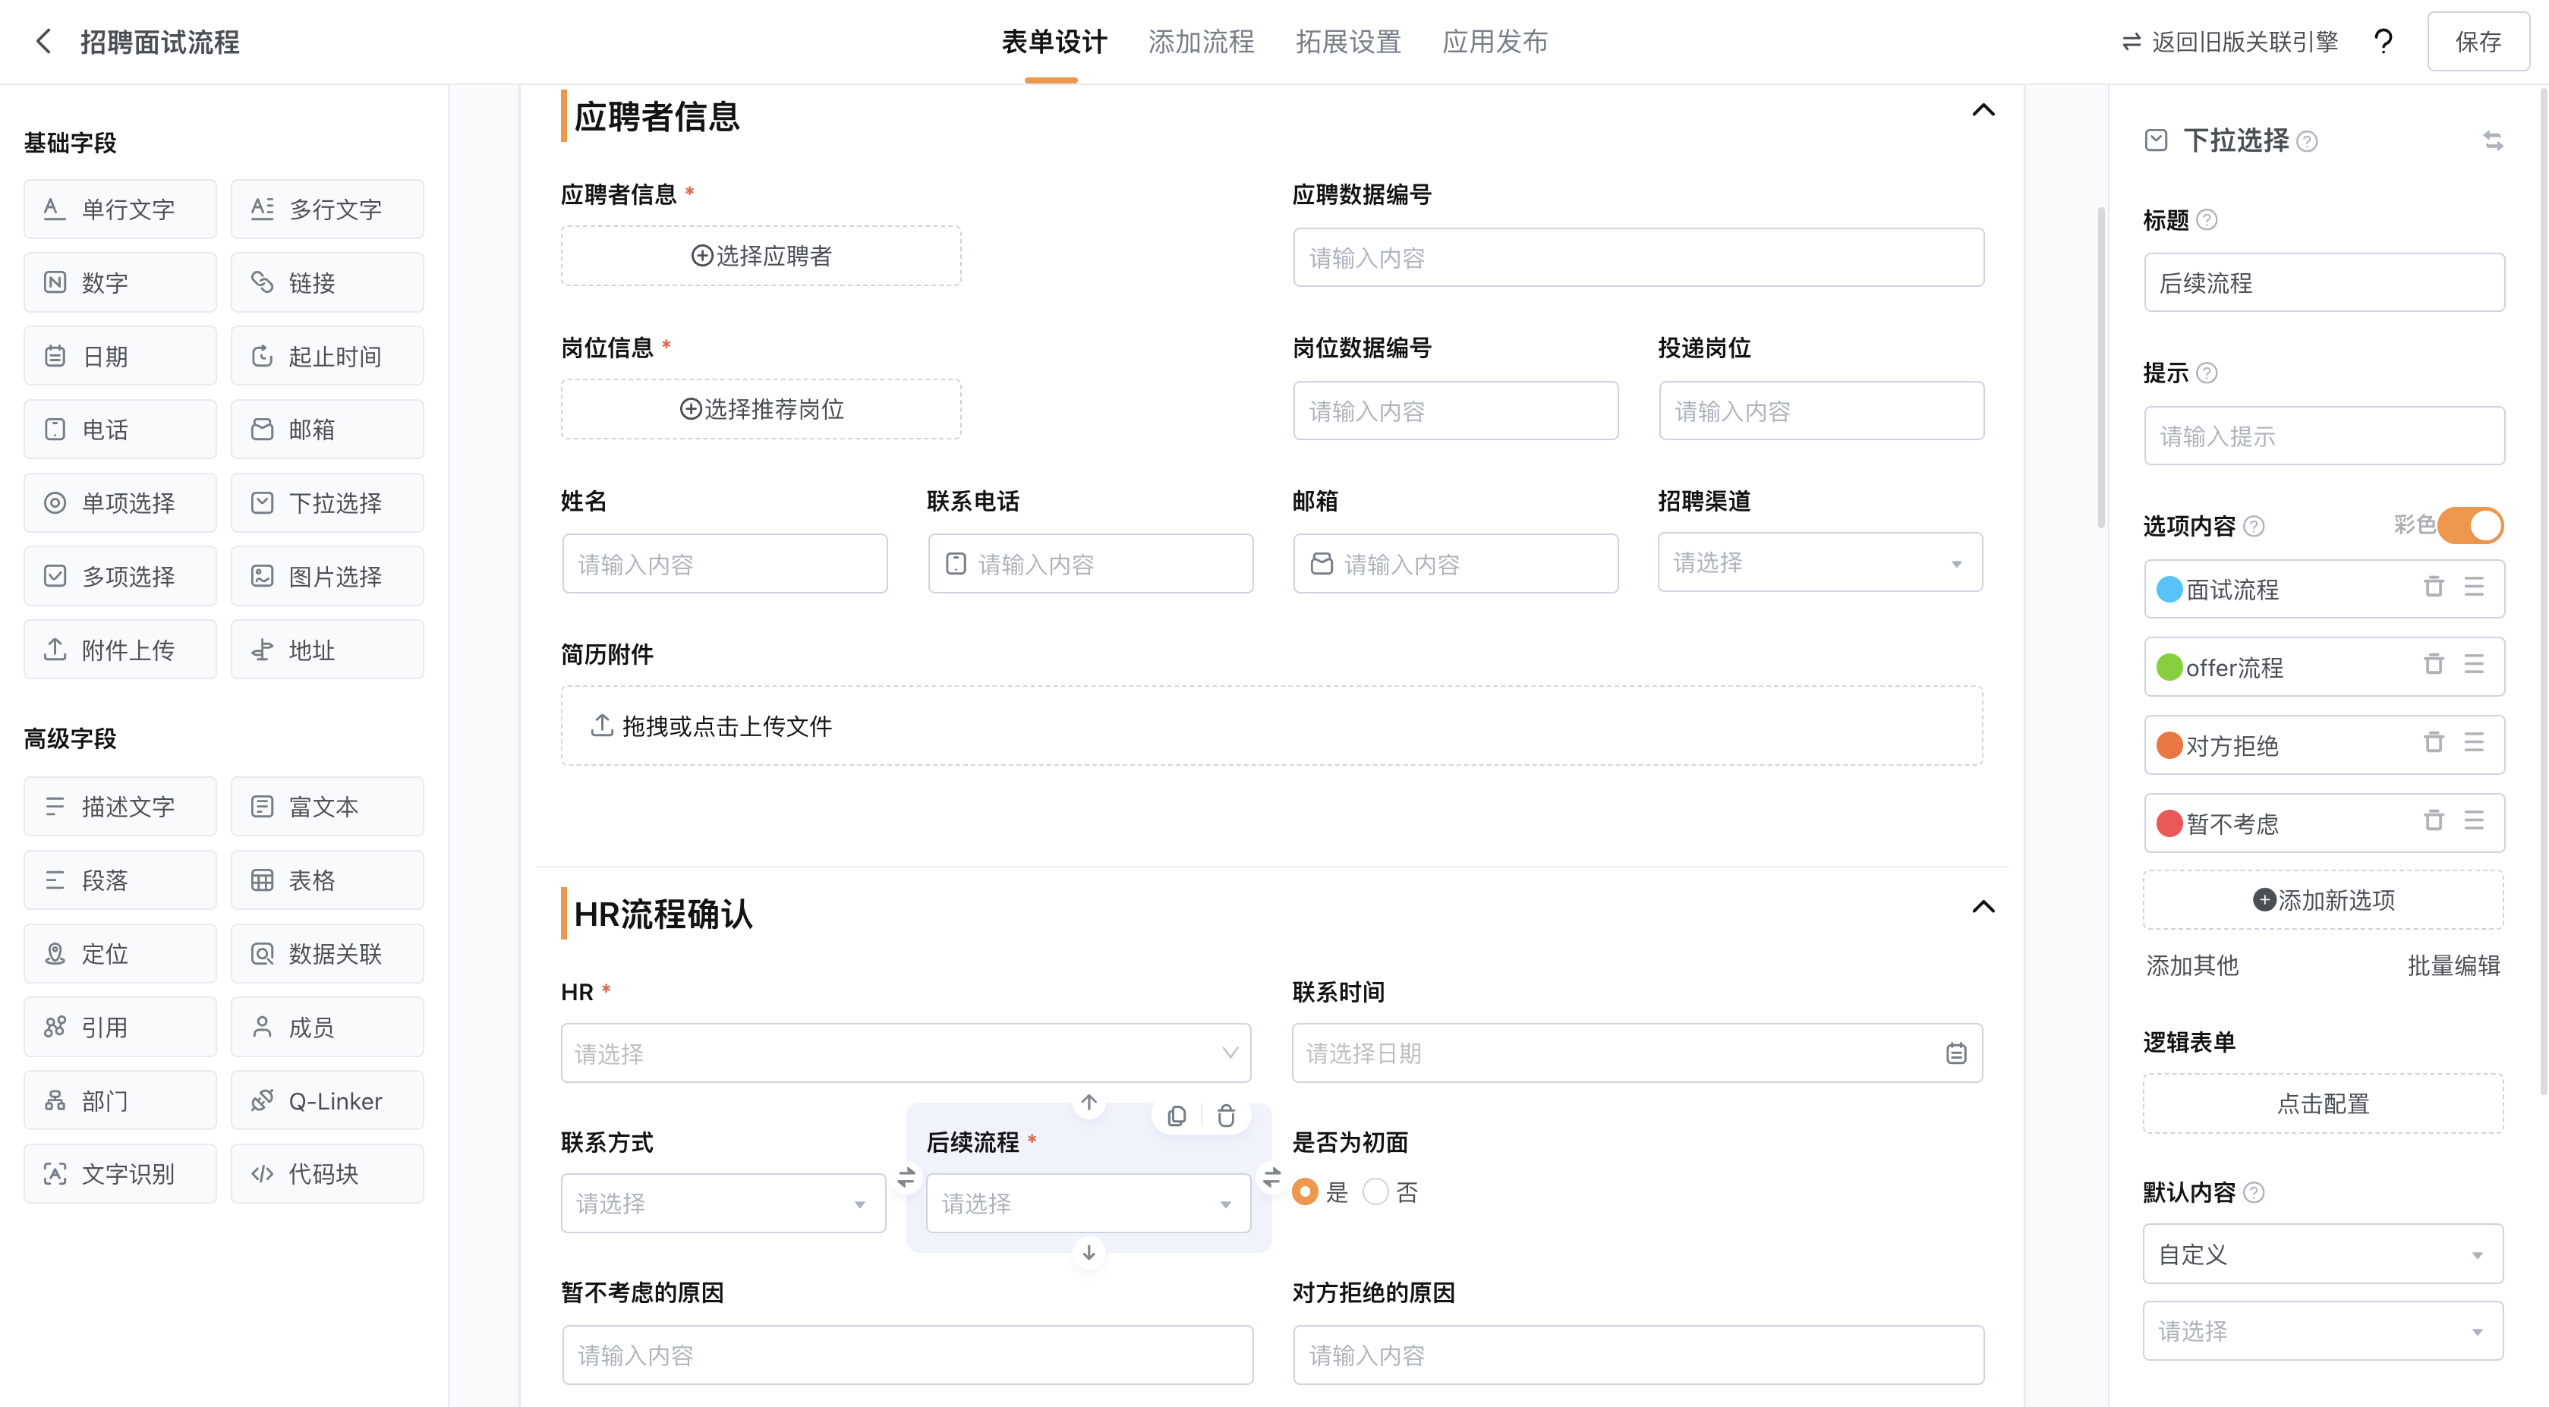Toggle the 彩色 color switch
This screenshot has width=2549, height=1407.
coord(2470,524)
